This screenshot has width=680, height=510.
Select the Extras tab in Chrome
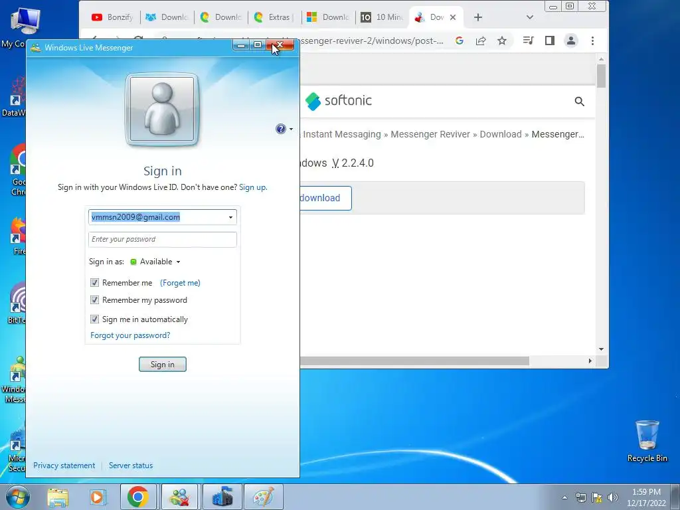[274, 17]
